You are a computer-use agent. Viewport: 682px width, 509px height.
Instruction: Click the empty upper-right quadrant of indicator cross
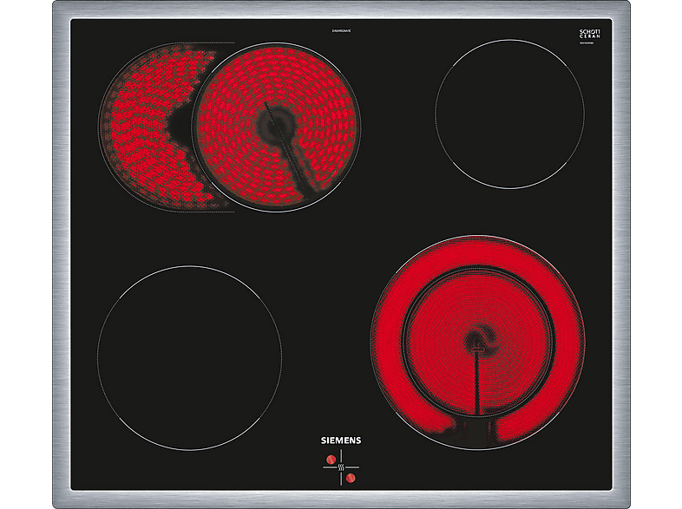(x=351, y=459)
